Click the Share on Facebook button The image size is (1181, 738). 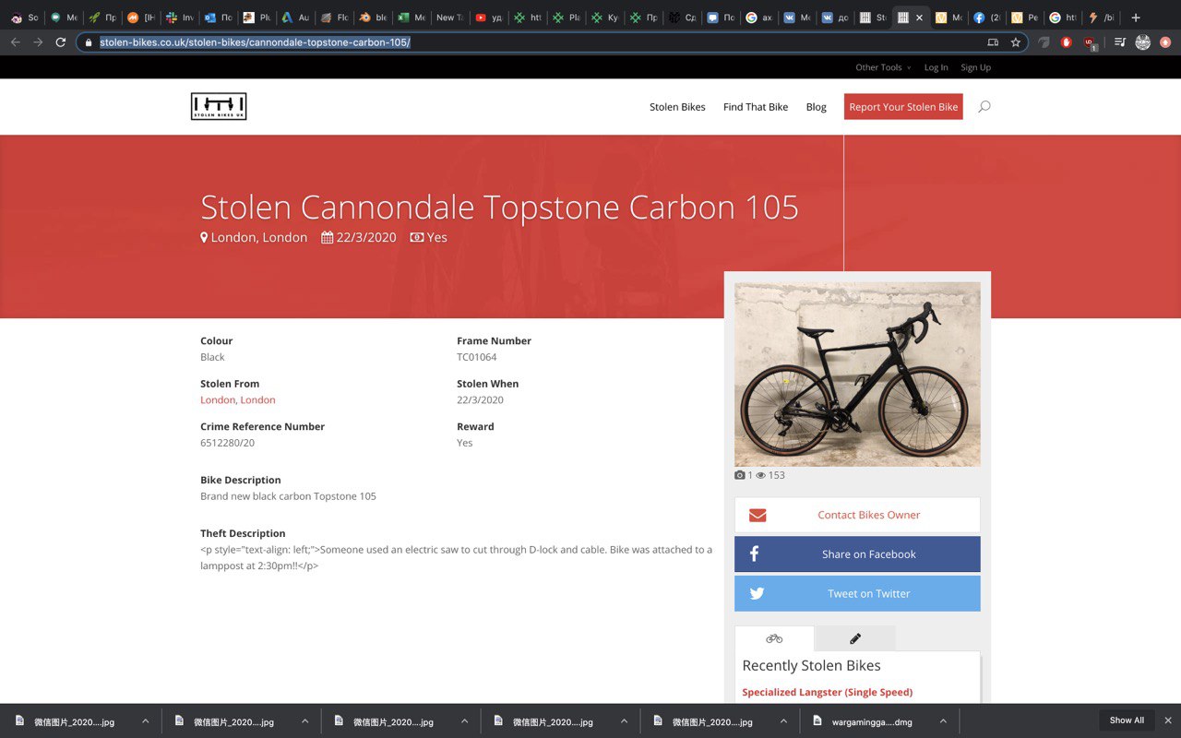click(857, 553)
